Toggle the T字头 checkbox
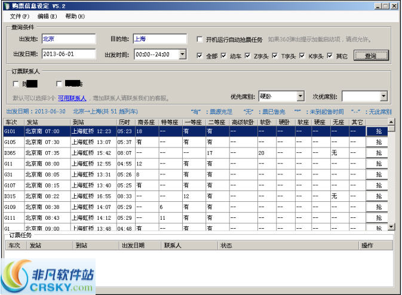Screen dimensions: 402x295 tap(275, 56)
